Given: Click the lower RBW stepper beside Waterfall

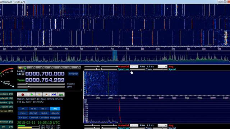Looking at the screenshot, I should (x=134, y=125).
